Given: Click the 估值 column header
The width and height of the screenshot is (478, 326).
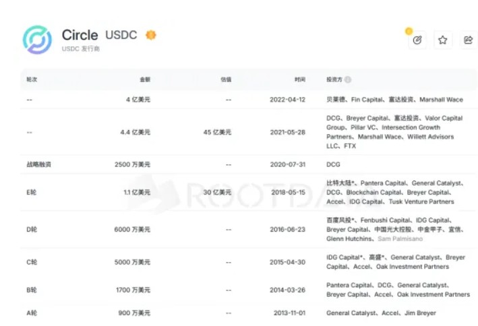Looking at the screenshot, I should pyautogui.click(x=226, y=79).
